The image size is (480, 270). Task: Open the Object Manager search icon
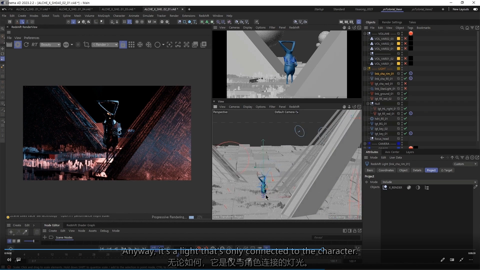pos(462,28)
